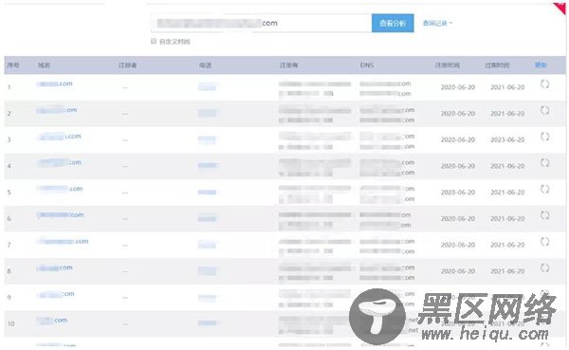Open the domain link in row 1
Image resolution: width=569 pixels, height=350 pixels.
click(54, 83)
